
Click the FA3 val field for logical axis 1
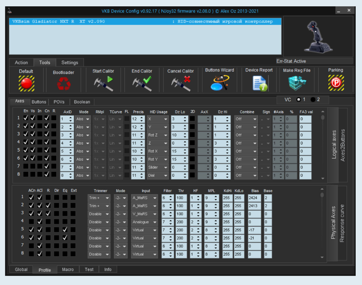(305, 119)
